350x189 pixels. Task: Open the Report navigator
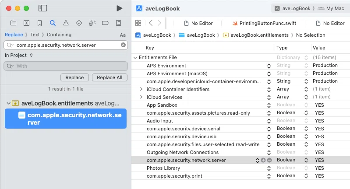pos(119,23)
